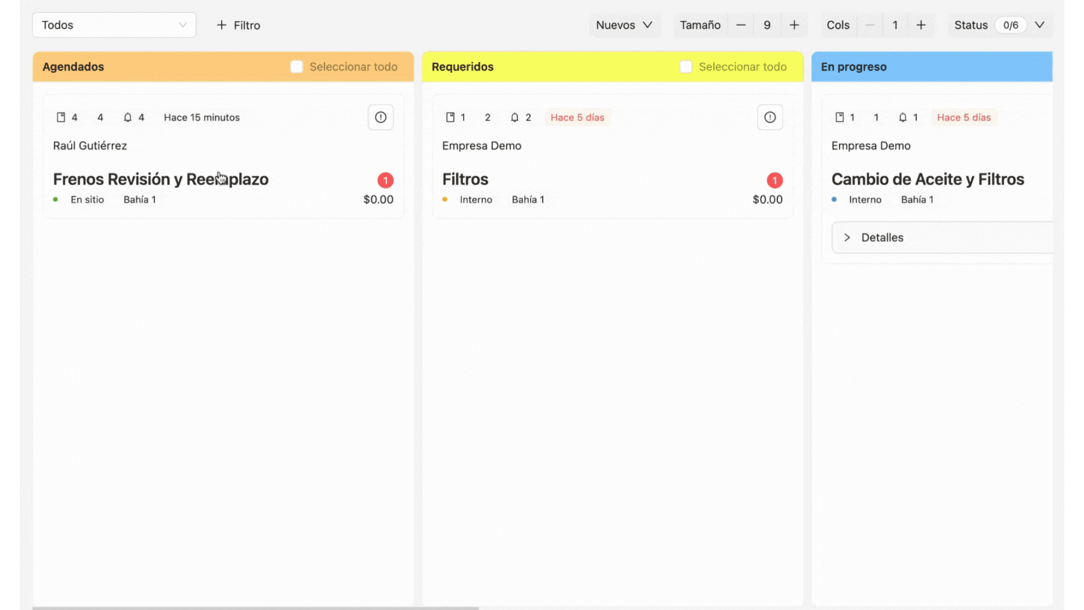The width and height of the screenshot is (1084, 610).
Task: Add a new Filtro
Action: click(238, 25)
